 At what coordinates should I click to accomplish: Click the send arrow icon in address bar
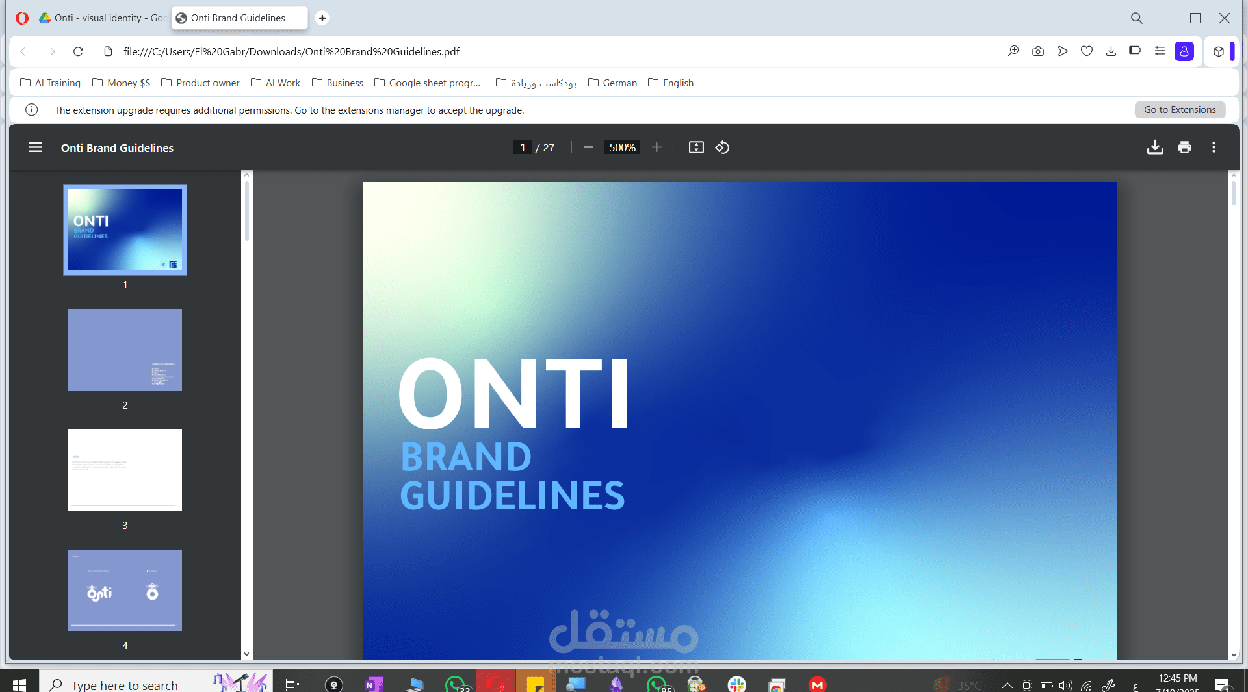[x=1063, y=51]
